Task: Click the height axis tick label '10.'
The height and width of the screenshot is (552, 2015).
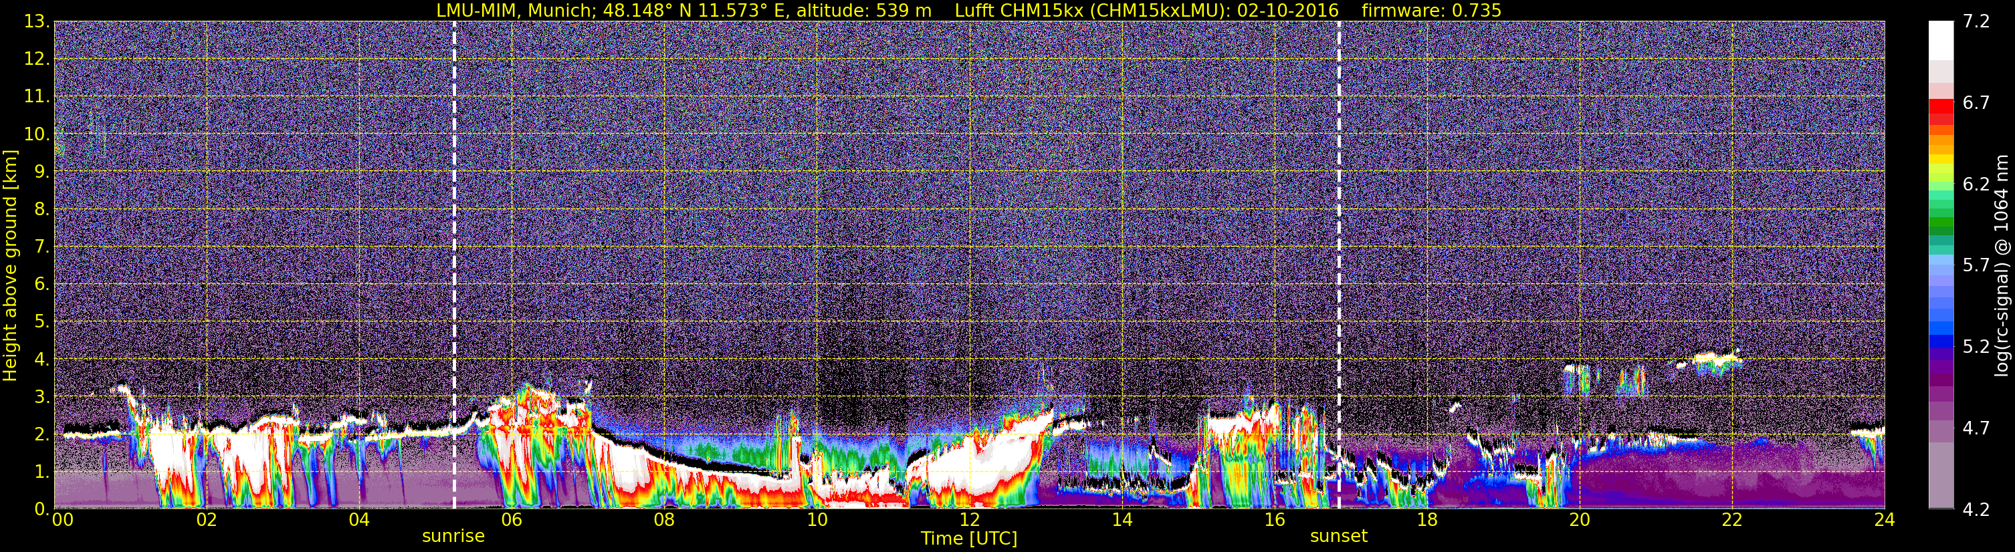Action: [37, 134]
